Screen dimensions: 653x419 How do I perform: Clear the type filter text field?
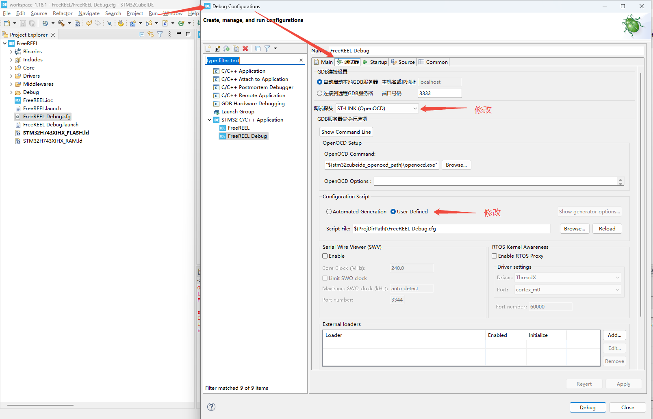(301, 61)
